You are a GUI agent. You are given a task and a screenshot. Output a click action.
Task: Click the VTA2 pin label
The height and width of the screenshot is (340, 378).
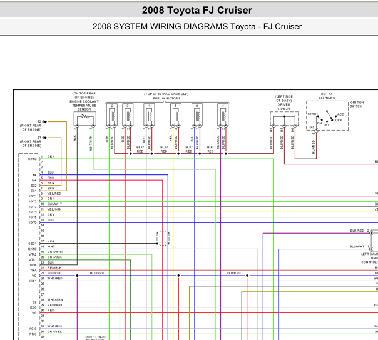point(33,254)
